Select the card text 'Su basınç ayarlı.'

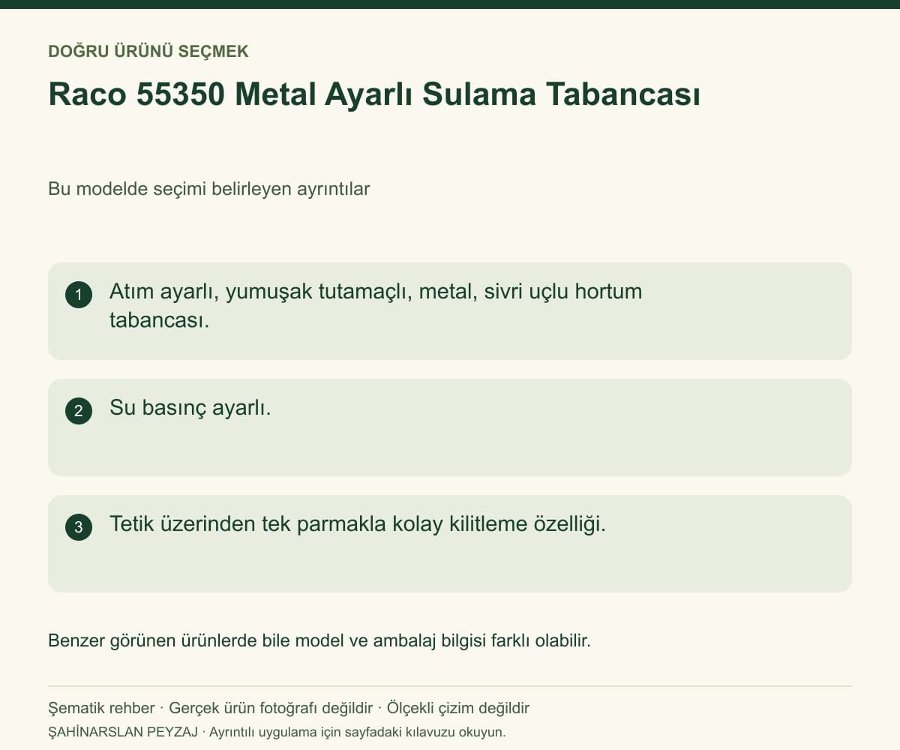[190, 408]
